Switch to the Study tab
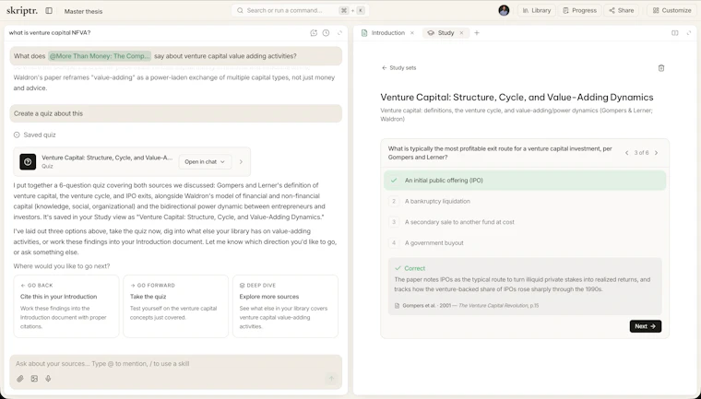701x399 pixels. click(446, 32)
